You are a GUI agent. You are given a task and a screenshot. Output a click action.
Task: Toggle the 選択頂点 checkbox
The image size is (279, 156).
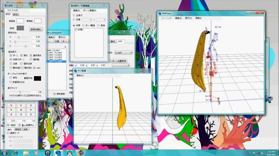click(31, 55)
